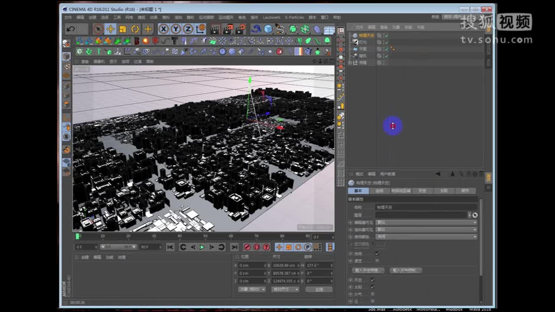The image size is (555, 312).
Task: Select the Scale tool icon
Action: pos(122,29)
